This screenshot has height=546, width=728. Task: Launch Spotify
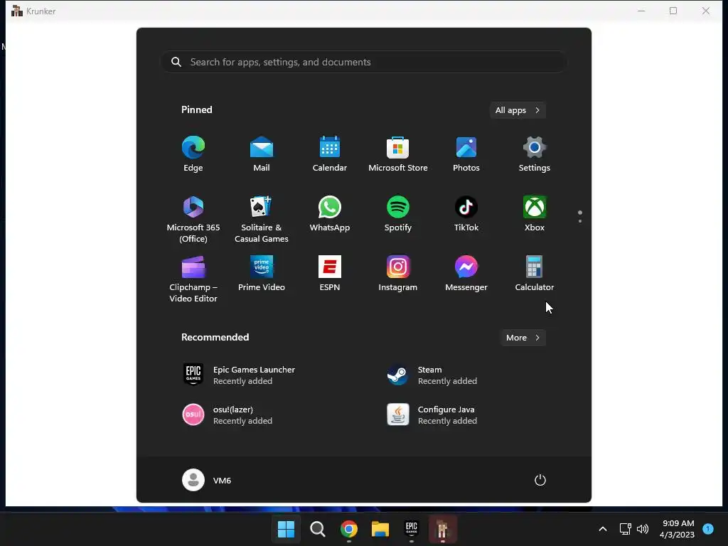[398, 214]
